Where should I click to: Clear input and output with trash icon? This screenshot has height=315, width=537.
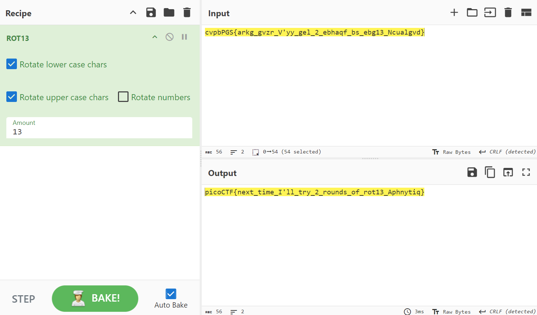508,13
